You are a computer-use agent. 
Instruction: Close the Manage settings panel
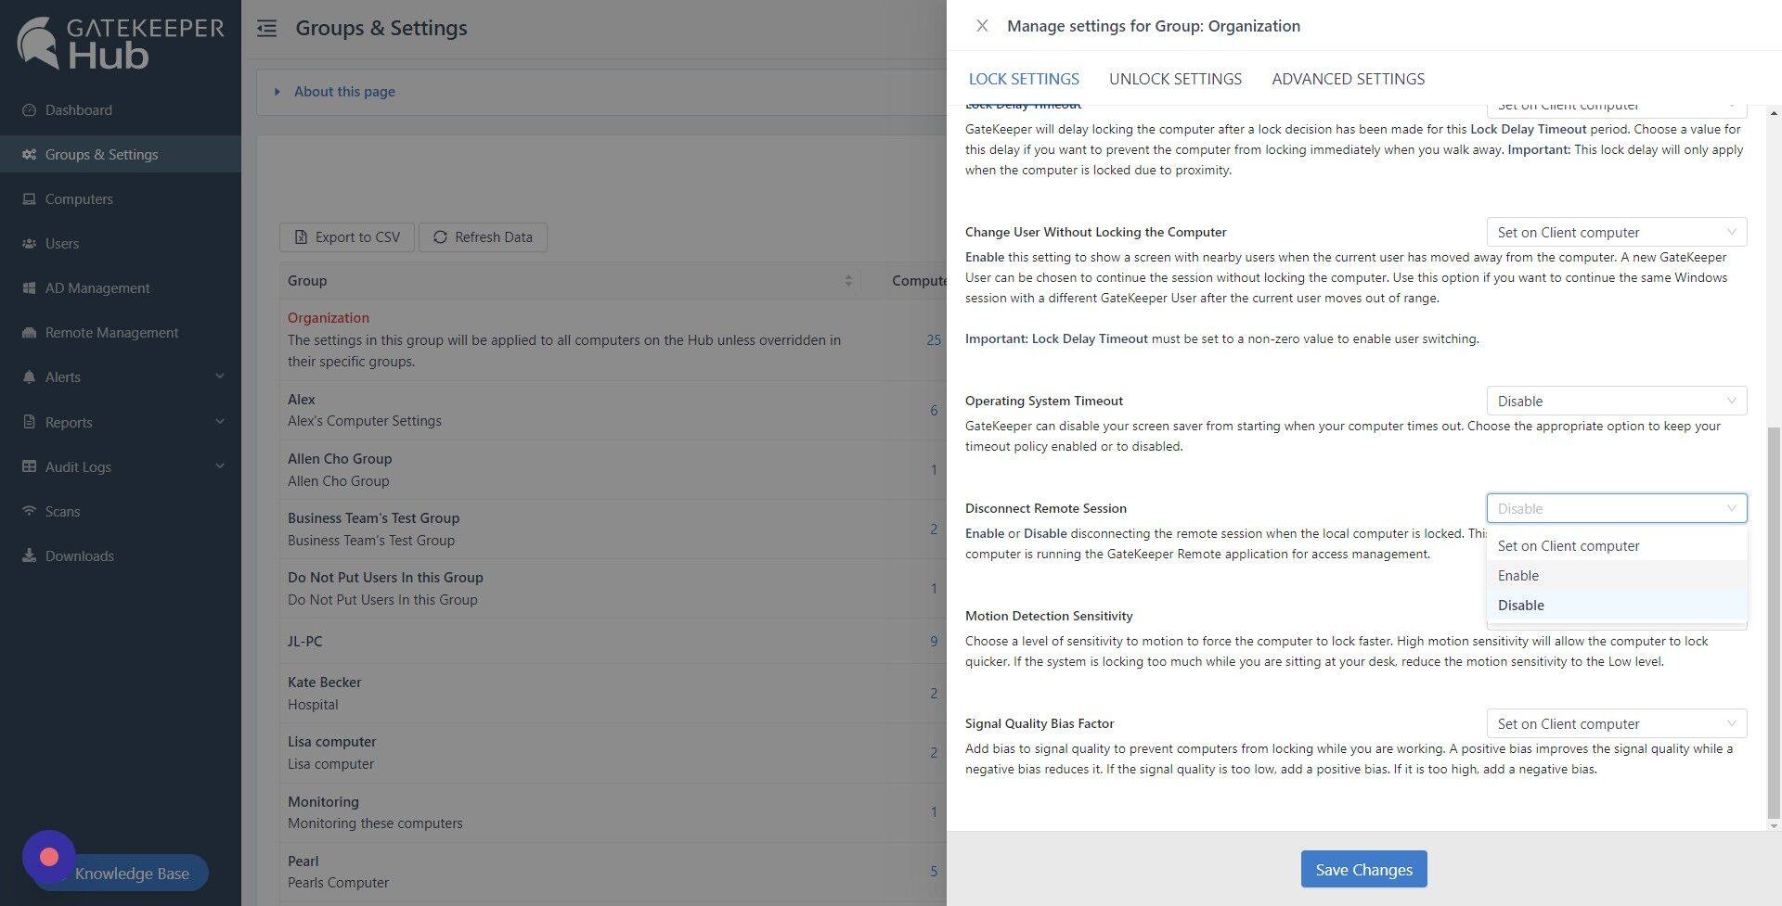982,26
